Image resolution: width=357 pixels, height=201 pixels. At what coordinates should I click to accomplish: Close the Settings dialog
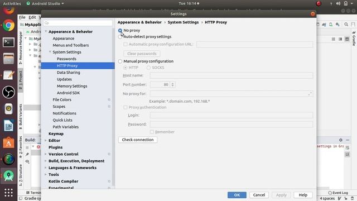312,14
